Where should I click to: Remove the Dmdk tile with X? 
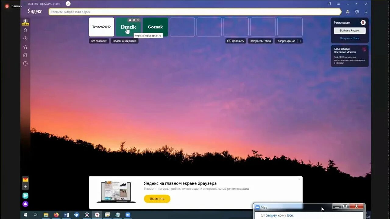coord(138,20)
